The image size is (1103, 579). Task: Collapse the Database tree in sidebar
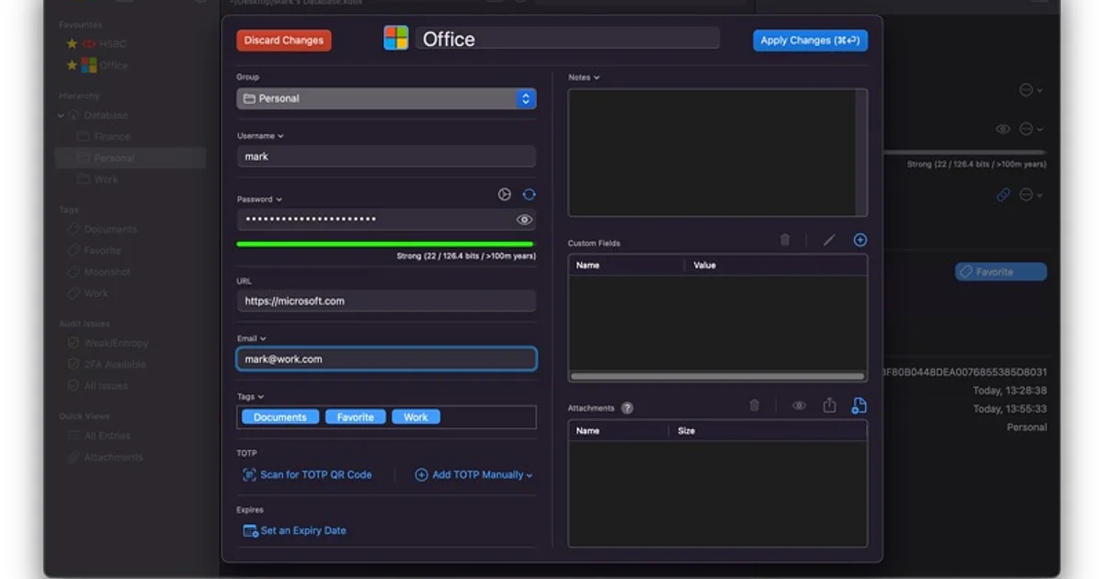pos(61,116)
